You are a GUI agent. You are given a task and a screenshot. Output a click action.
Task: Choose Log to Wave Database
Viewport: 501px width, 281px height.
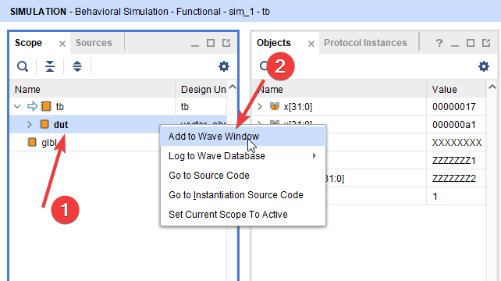[243, 155]
